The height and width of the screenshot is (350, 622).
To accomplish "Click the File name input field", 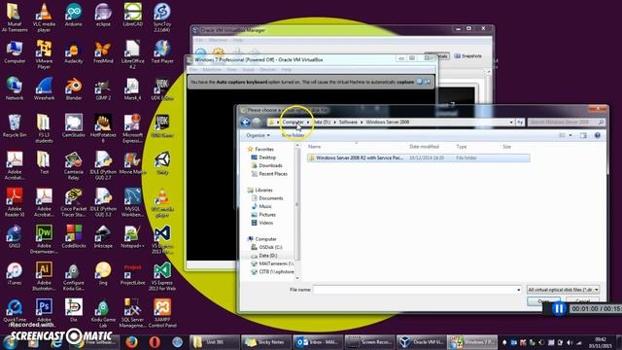I will coord(417,290).
